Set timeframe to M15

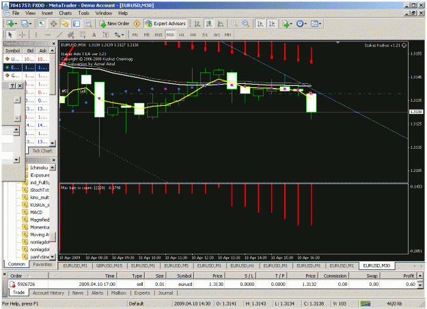point(159,35)
